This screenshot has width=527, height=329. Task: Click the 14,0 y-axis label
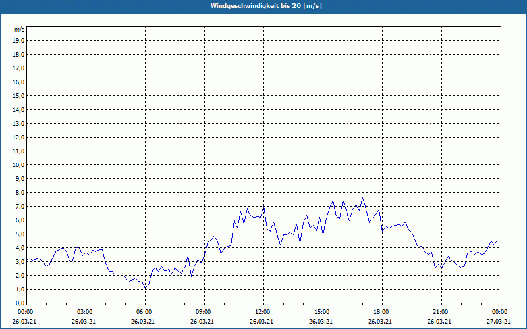pyautogui.click(x=19, y=109)
